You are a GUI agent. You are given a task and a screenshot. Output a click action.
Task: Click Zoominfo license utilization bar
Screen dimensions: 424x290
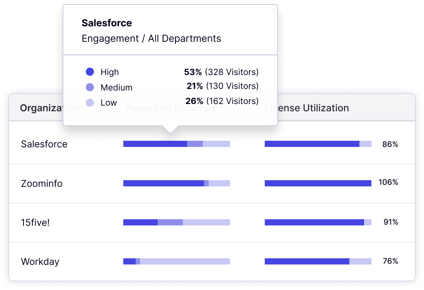[x=318, y=183]
